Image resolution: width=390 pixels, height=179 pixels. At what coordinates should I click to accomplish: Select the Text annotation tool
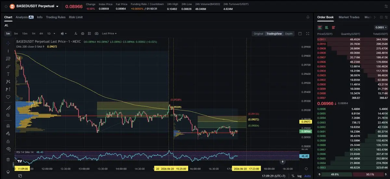click(x=8, y=74)
